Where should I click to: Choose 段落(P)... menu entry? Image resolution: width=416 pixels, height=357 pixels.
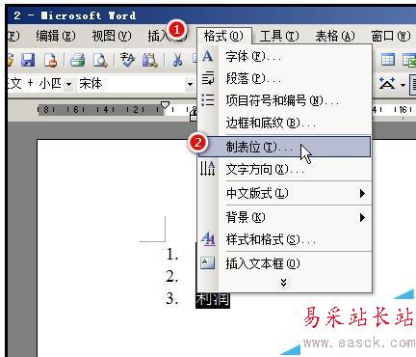284,78
